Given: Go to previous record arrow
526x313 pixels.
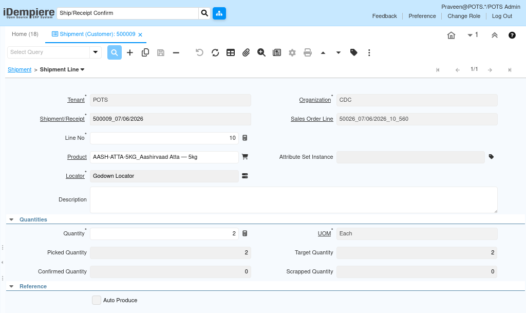Looking at the screenshot, I should tap(458, 70).
